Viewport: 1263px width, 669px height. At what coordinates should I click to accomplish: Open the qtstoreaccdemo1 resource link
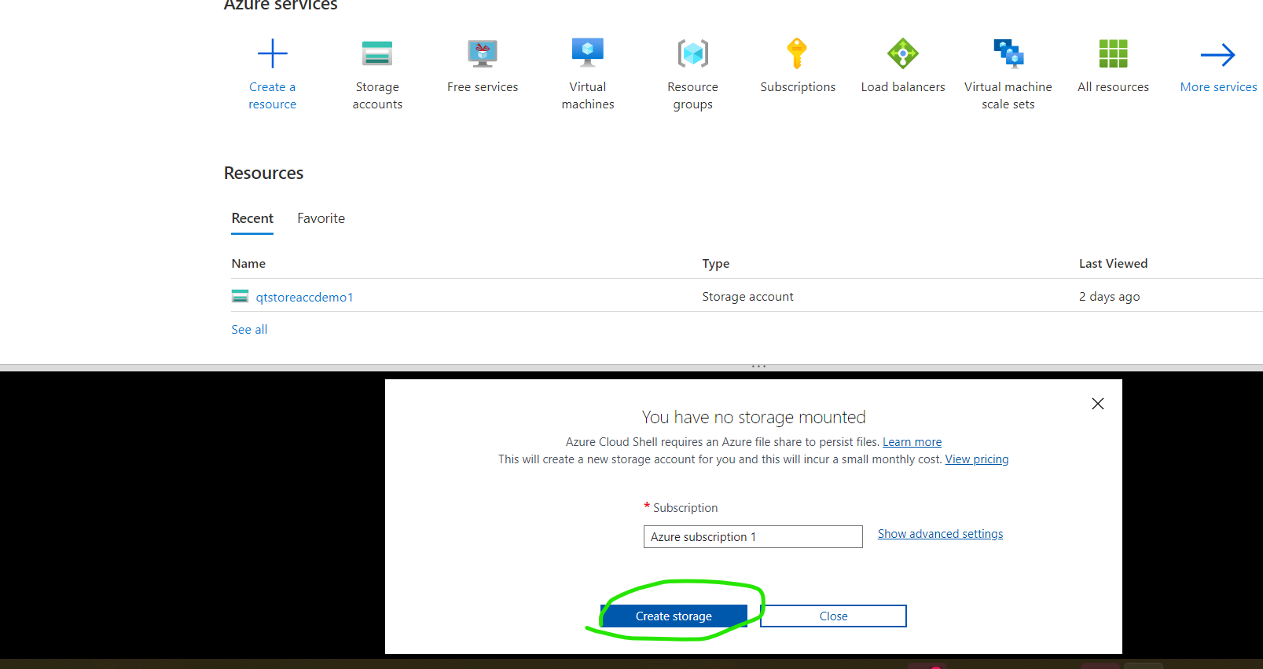pos(304,297)
